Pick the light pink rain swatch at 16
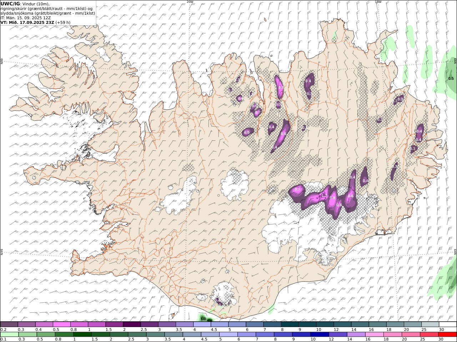The width and height of the screenshot is (457, 342). tap(374, 335)
